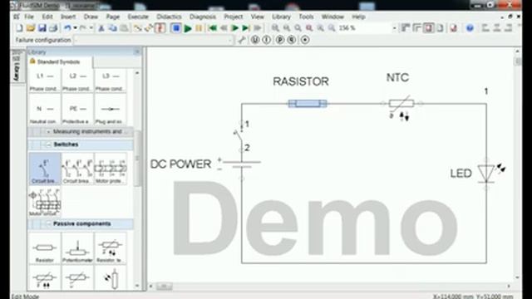Click the switch component with terminals 1 and 2

tap(240, 136)
